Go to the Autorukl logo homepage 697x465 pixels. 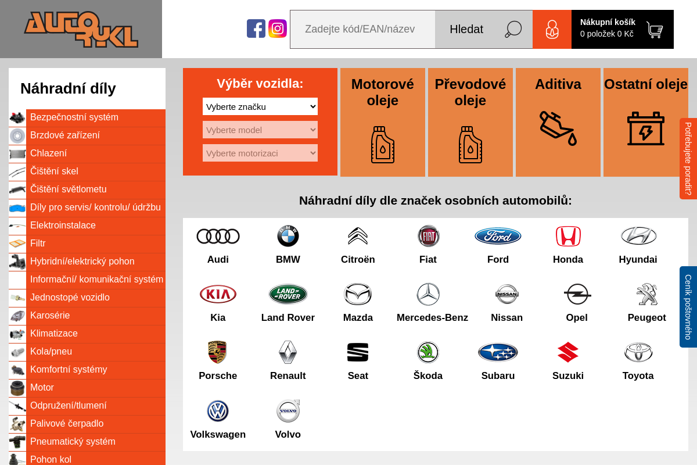coord(81,29)
